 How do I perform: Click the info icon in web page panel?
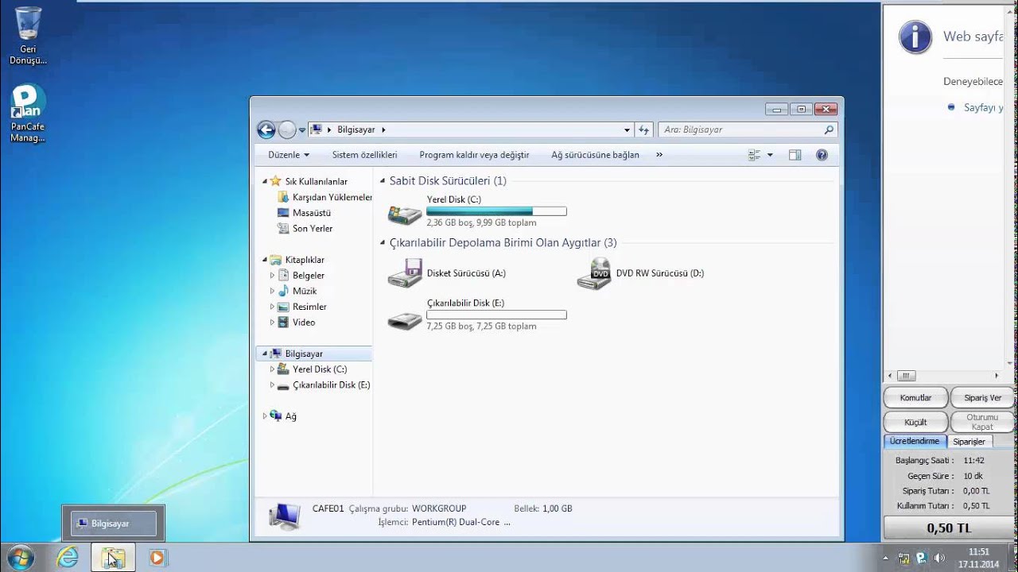(915, 37)
